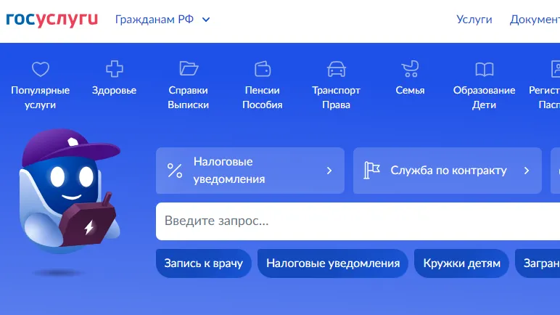Viewport: 560px width, 315px height.
Task: Click the arrow on Служба по контракту card
Action: 527,171
